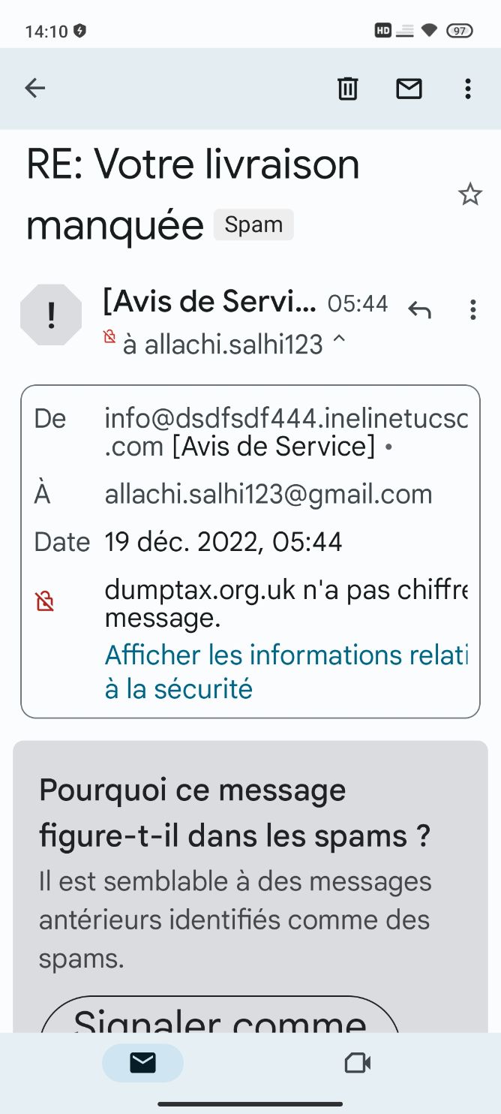501x1114 pixels.
Task: Tap the back arrow icon
Action: pos(35,89)
